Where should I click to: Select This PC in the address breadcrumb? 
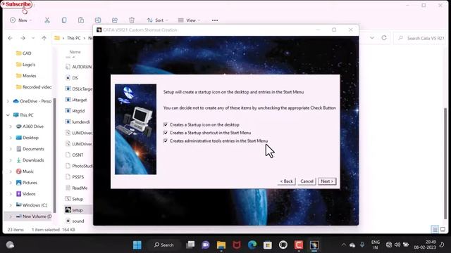pos(73,38)
